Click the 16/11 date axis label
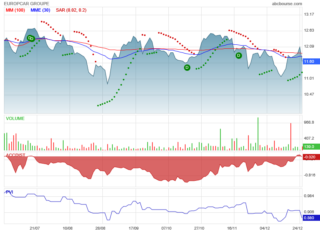The width and height of the screenshot is (320, 232). pyautogui.click(x=232, y=228)
